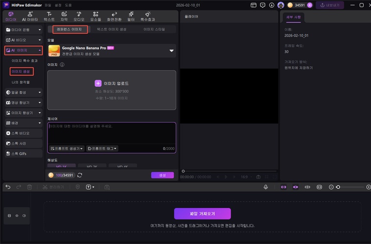Click the 분리하기 scissors split tool
The width and height of the screenshot is (371, 244).
click(x=53, y=187)
